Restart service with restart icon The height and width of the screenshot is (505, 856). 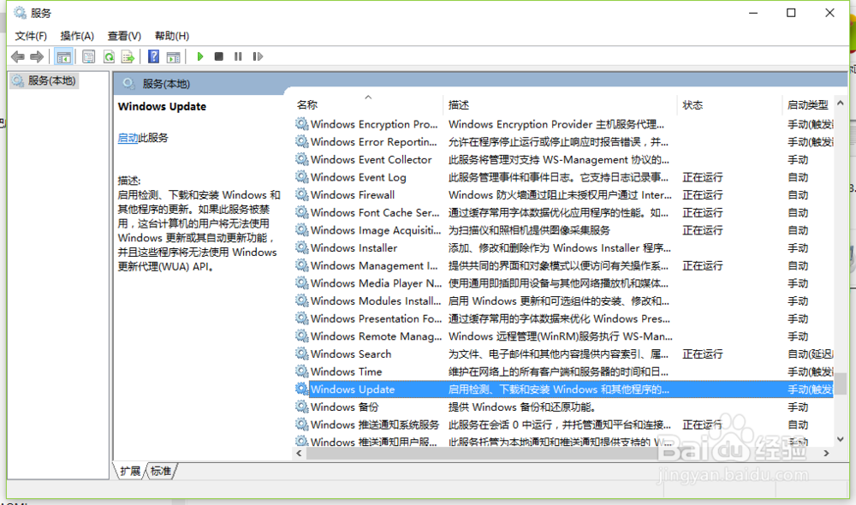[258, 56]
